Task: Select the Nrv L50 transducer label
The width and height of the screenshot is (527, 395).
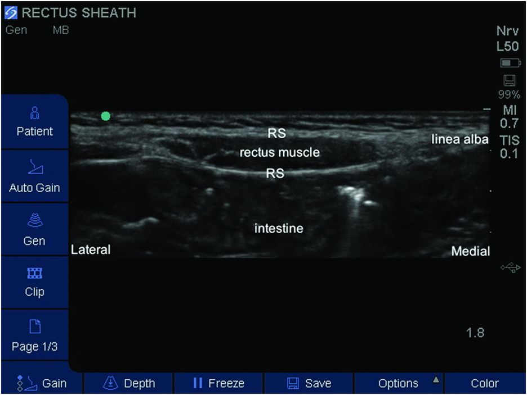Action: (x=508, y=39)
